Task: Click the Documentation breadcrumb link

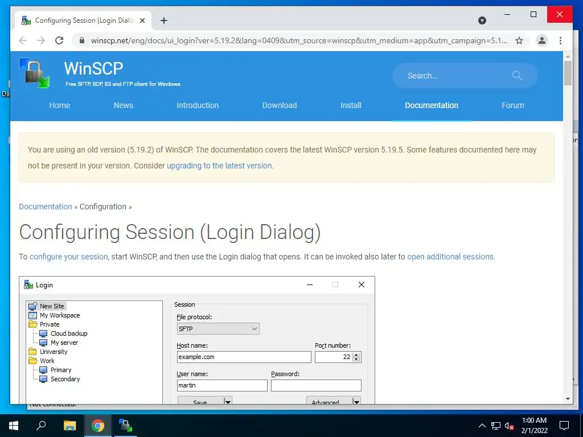Action: (46, 207)
